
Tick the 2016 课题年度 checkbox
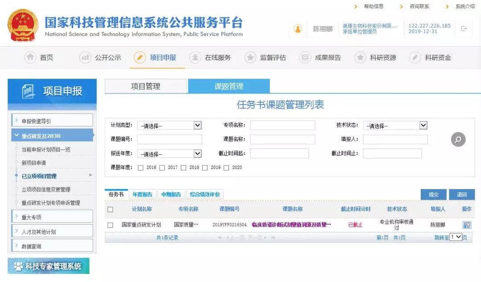tap(140, 168)
